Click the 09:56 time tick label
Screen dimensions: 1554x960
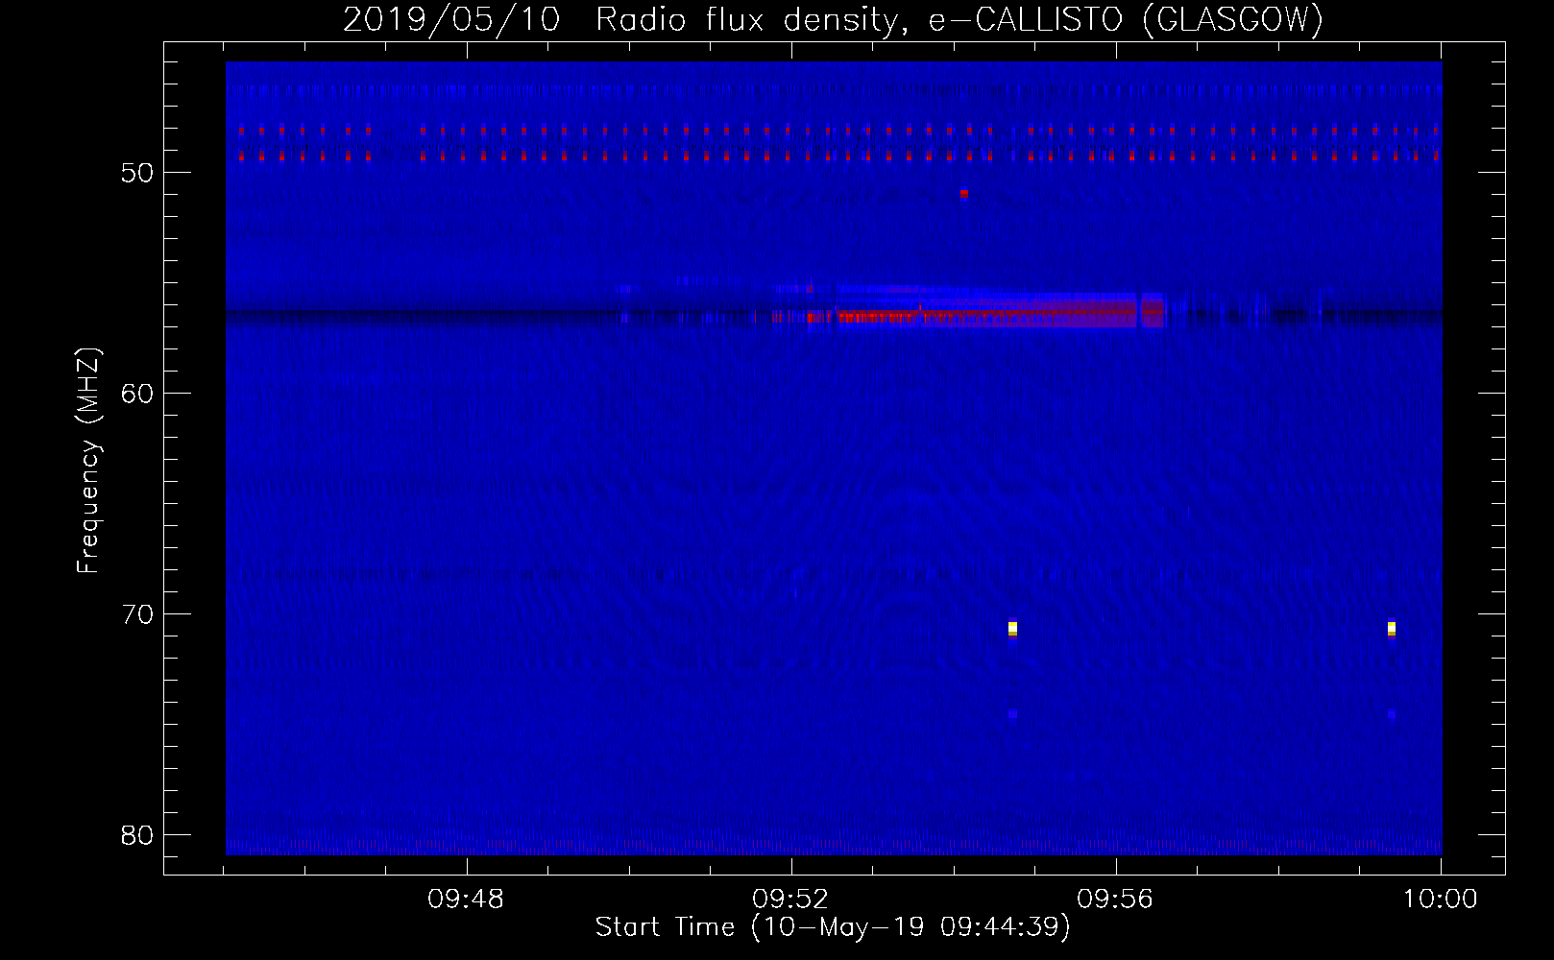coord(1115,900)
